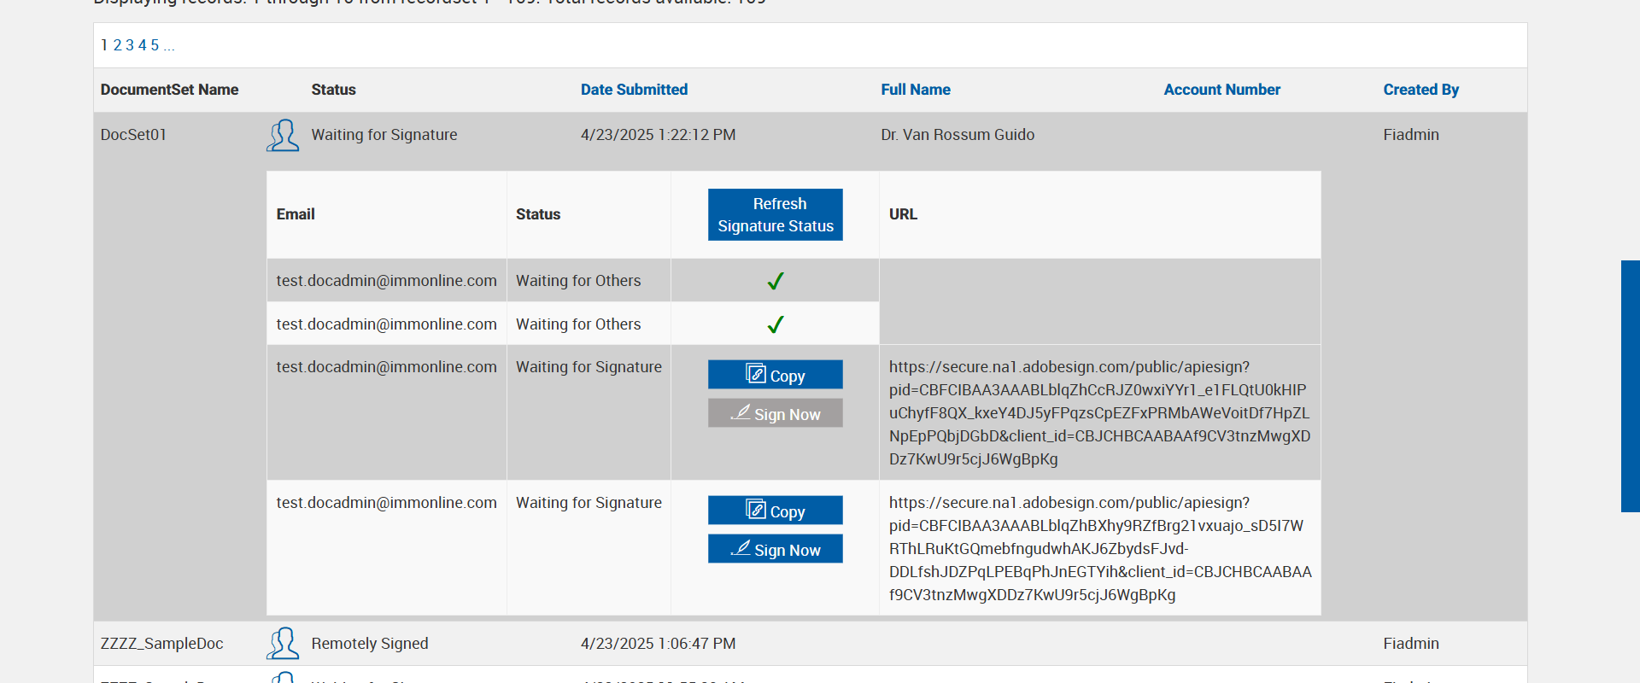
Task: Click Fiadmin in the ZZZZ_SampleDoc row
Action: click(x=1411, y=644)
